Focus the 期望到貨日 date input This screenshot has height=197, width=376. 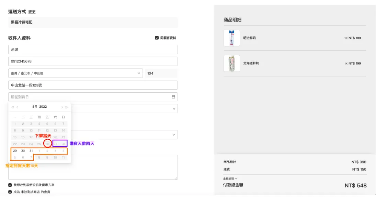coord(93,97)
